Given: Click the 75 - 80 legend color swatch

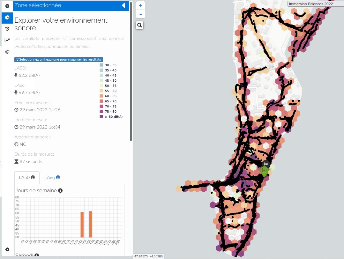Looking at the screenshot, I should [x=101, y=111].
